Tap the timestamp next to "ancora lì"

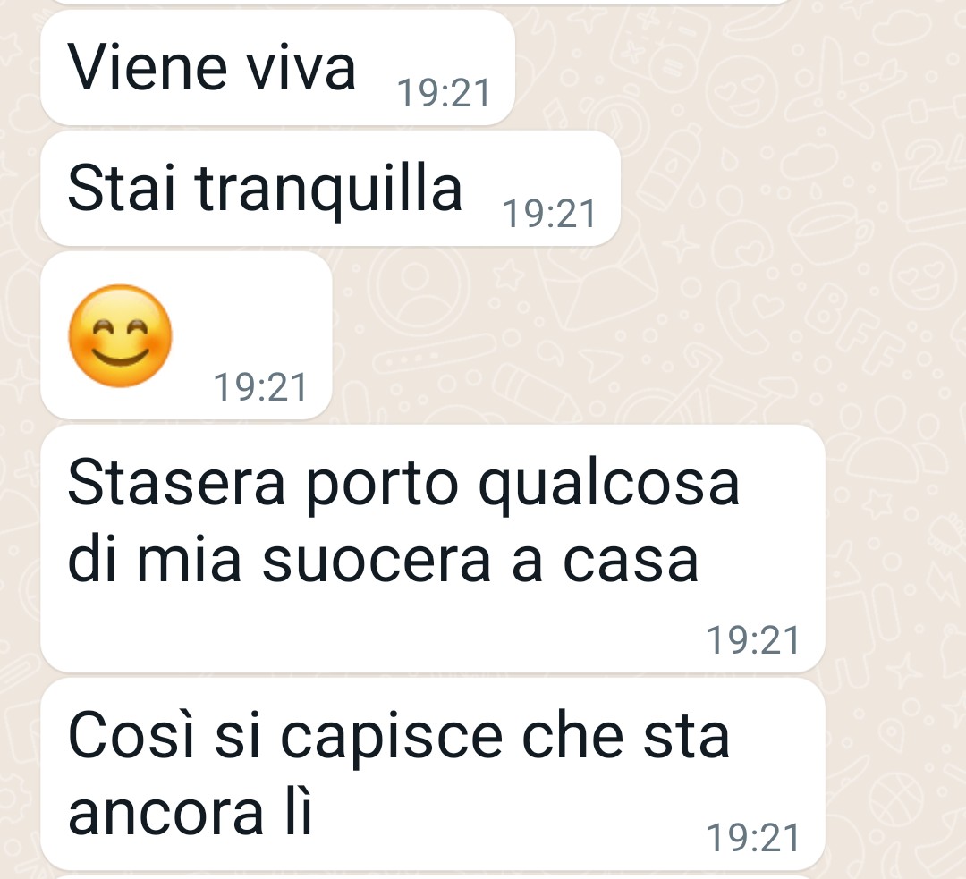pyautogui.click(x=753, y=838)
